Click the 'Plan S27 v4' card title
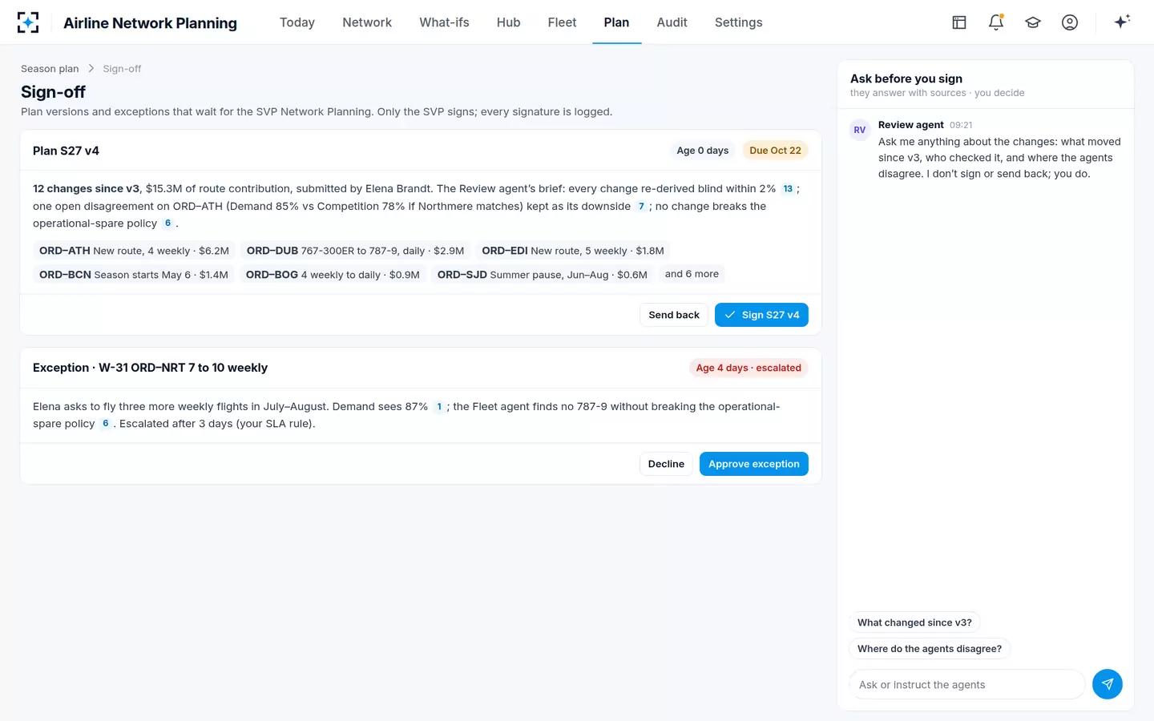This screenshot has width=1154, height=721. (x=66, y=151)
